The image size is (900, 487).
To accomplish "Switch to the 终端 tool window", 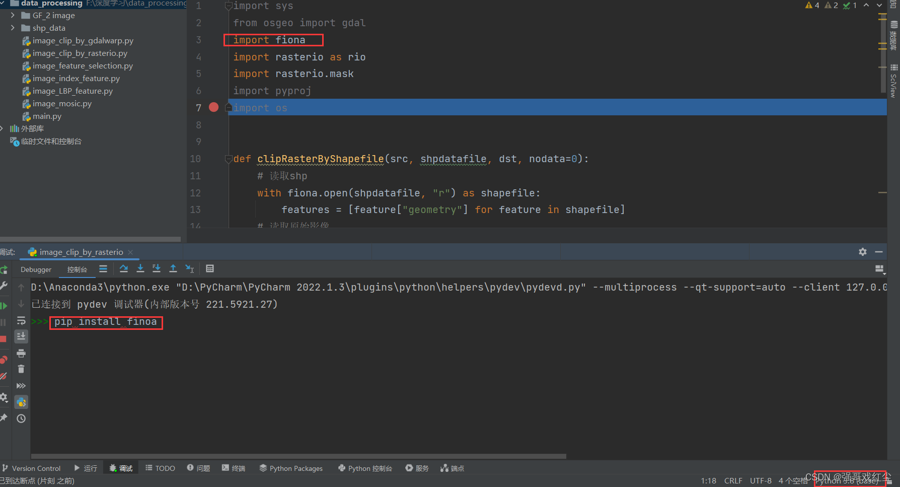I will (233, 468).
